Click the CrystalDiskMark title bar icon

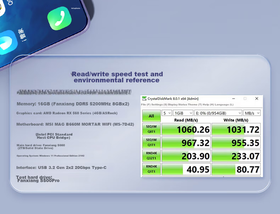coord(144,99)
